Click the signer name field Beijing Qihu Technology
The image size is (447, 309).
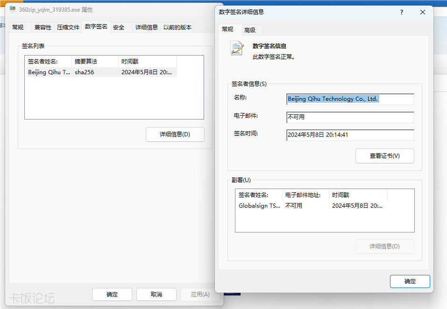coord(350,99)
